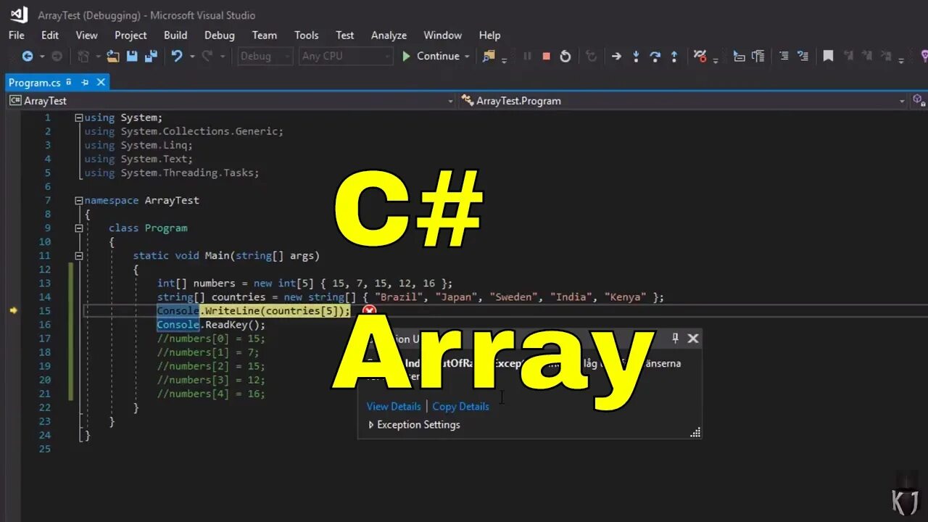Open the Project menu
Viewport: 928px width, 522px height.
(x=130, y=35)
